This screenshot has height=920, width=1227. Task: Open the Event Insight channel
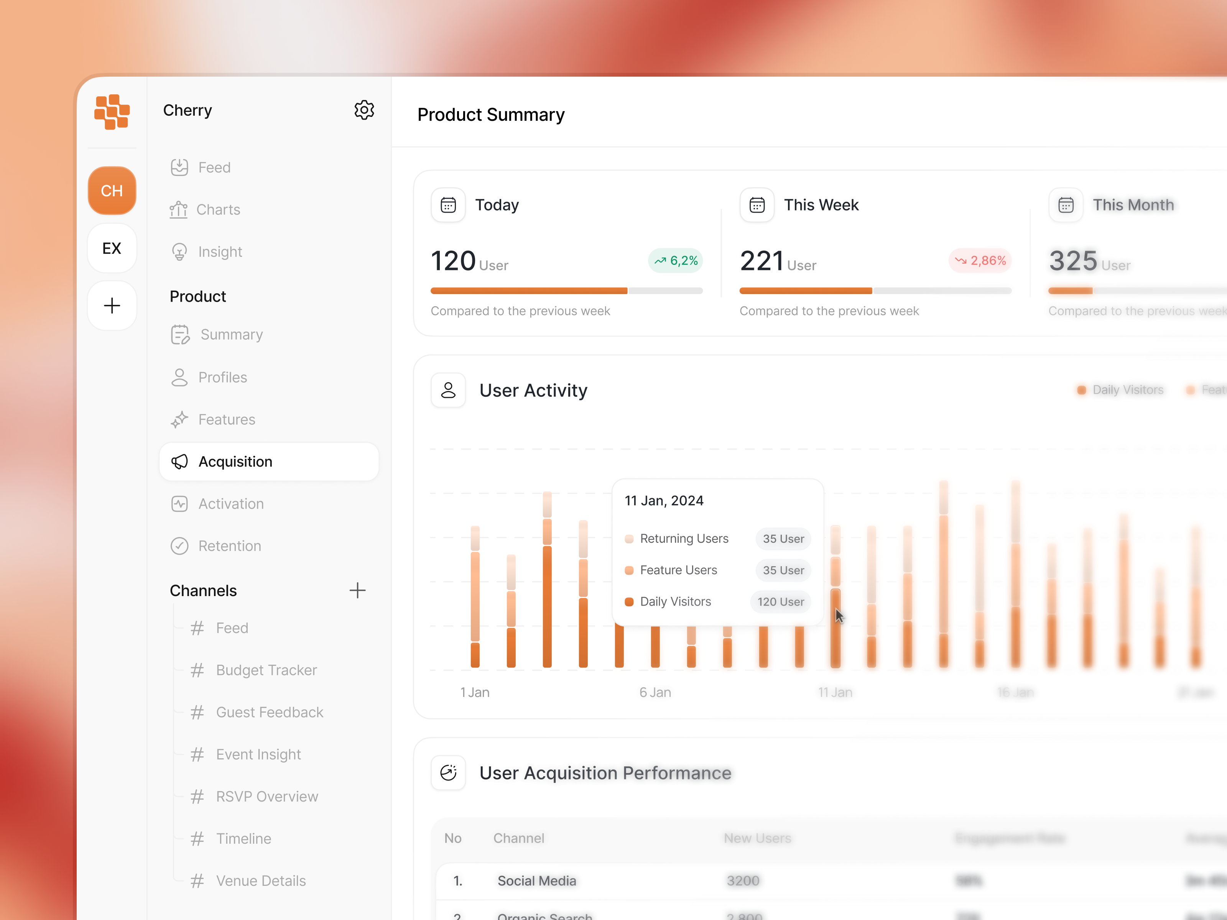coord(258,754)
